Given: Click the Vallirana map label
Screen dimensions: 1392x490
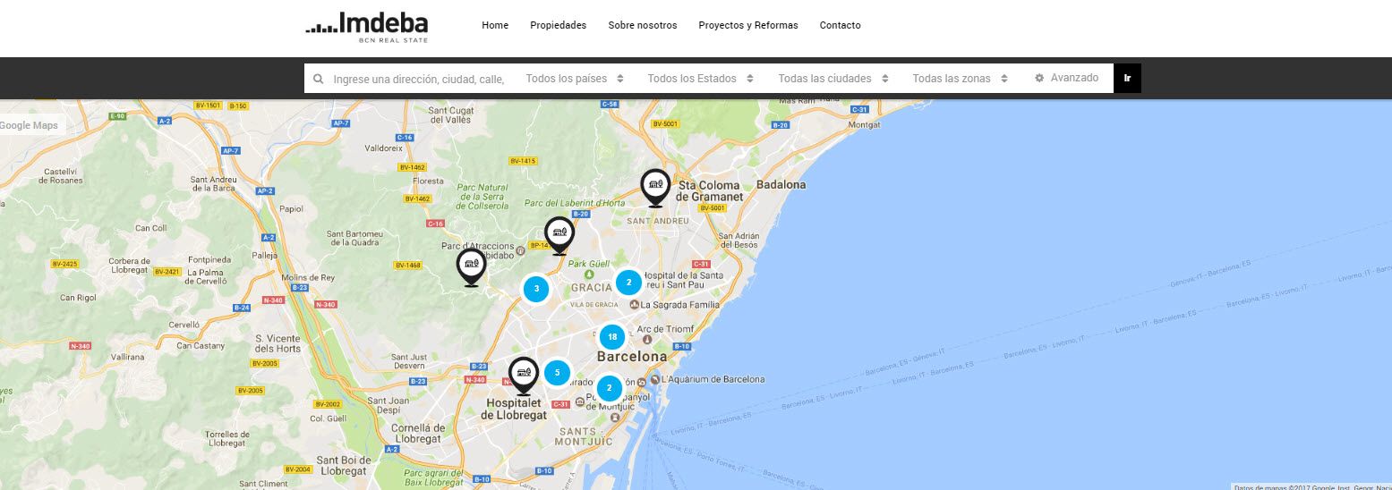Looking at the screenshot, I should pos(127,357).
